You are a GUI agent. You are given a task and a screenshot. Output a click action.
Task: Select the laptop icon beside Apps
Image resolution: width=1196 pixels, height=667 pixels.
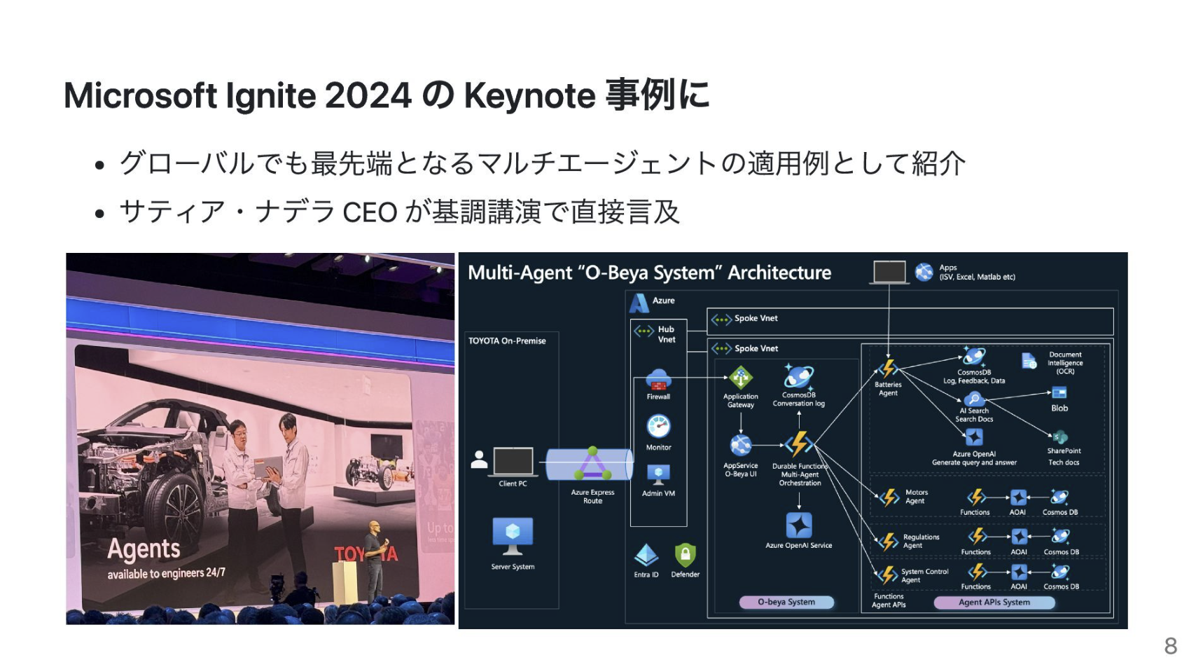pyautogui.click(x=889, y=273)
